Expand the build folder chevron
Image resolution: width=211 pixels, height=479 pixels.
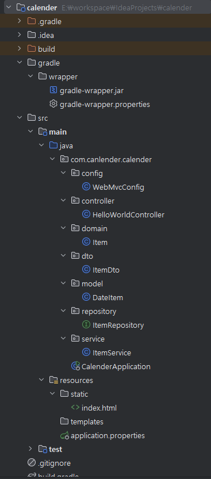[x=20, y=48]
